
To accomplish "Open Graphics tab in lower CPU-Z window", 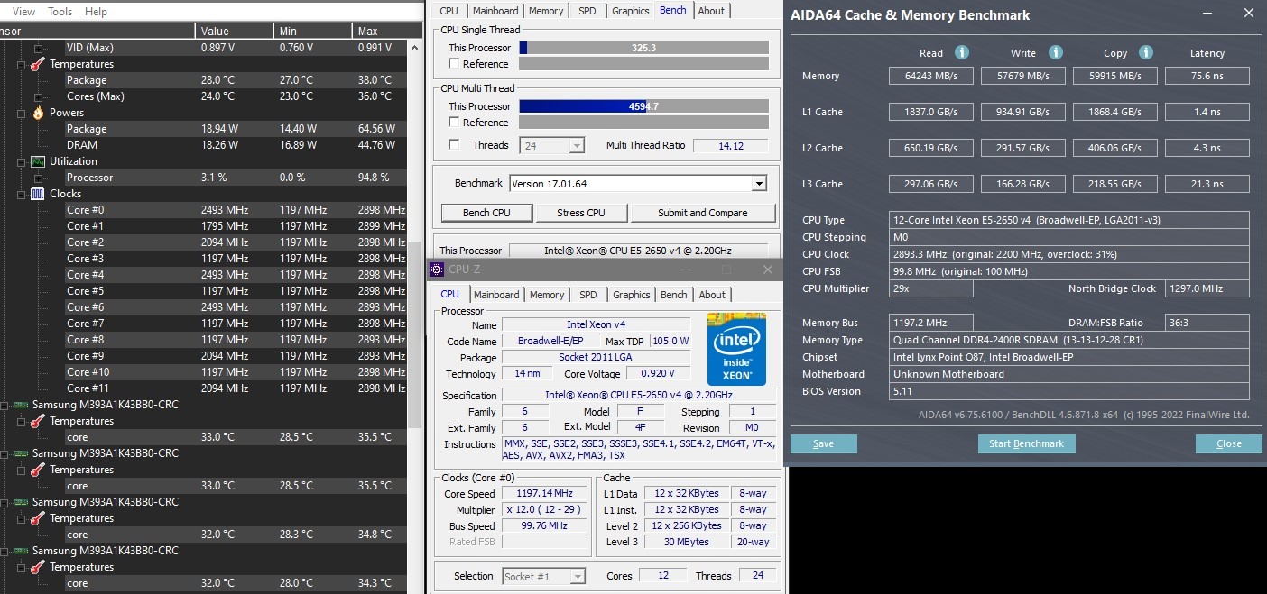I will 632,295.
